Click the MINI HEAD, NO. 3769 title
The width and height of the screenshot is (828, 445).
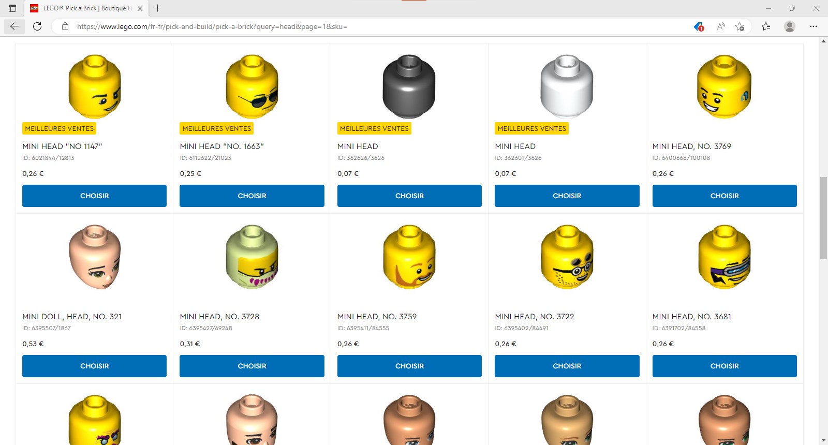click(692, 146)
